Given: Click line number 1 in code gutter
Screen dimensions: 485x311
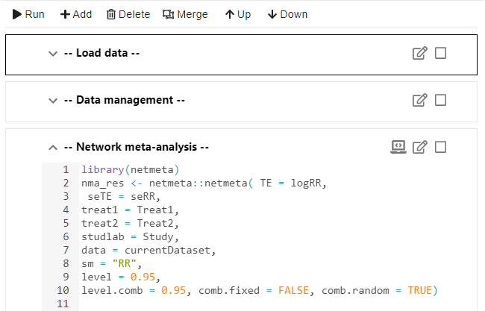Looking at the screenshot, I should 66,170.
